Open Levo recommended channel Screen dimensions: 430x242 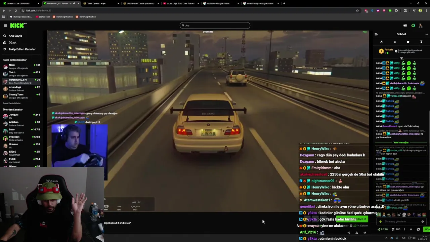pos(21,131)
